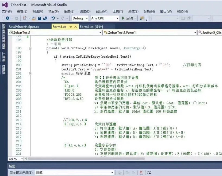
Task: Open the 测试(S) menu
Action: (x=133, y=11)
